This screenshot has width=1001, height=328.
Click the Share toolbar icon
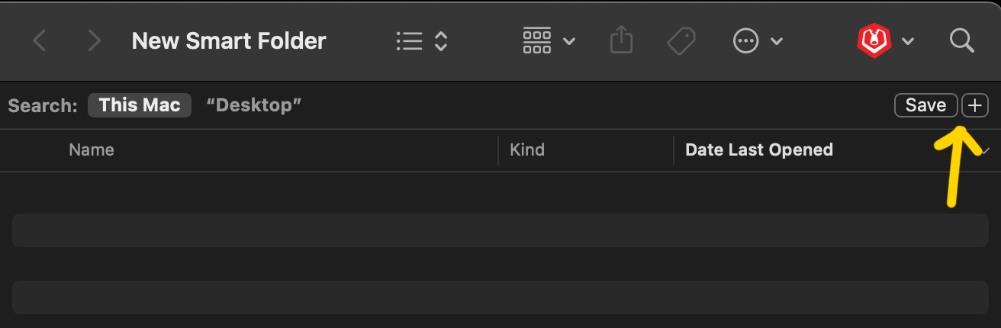click(x=622, y=40)
